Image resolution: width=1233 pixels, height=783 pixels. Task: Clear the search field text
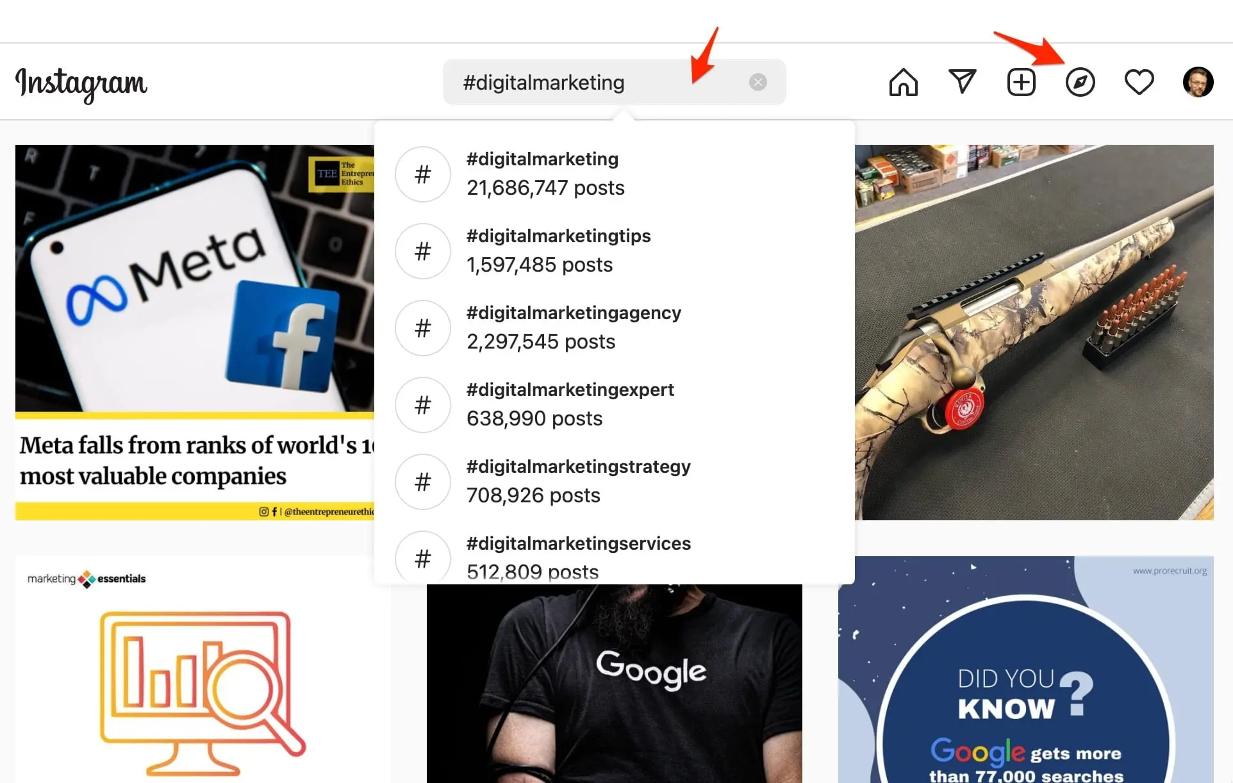pos(757,82)
